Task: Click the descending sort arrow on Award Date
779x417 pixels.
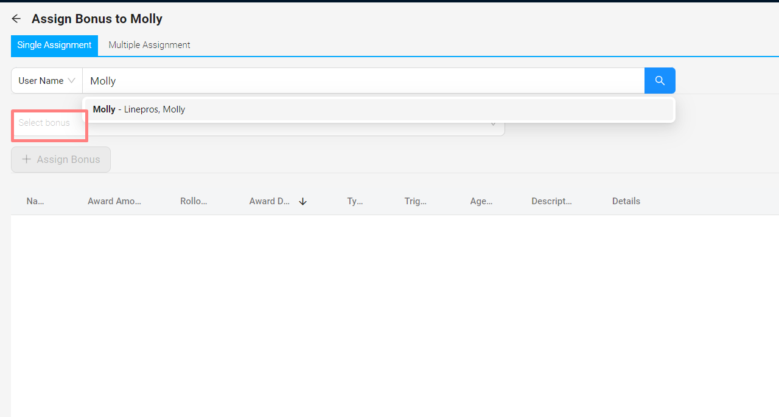Action: tap(302, 201)
